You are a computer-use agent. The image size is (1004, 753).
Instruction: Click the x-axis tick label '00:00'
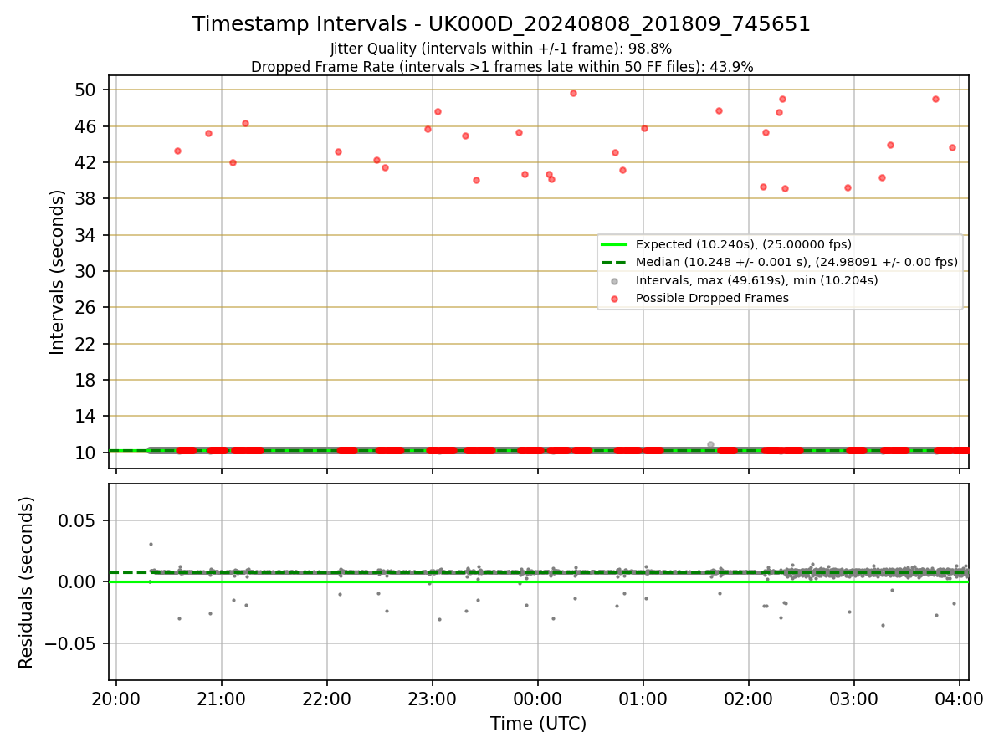click(538, 698)
